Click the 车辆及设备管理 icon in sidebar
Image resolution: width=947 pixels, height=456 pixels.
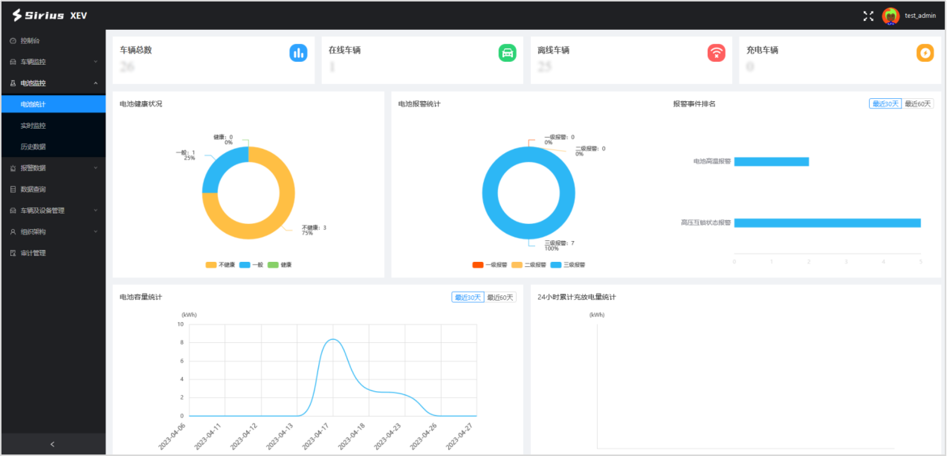pyautogui.click(x=13, y=211)
